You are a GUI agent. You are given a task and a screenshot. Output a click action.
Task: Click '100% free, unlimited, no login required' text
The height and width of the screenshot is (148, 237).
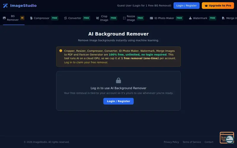(137, 54)
